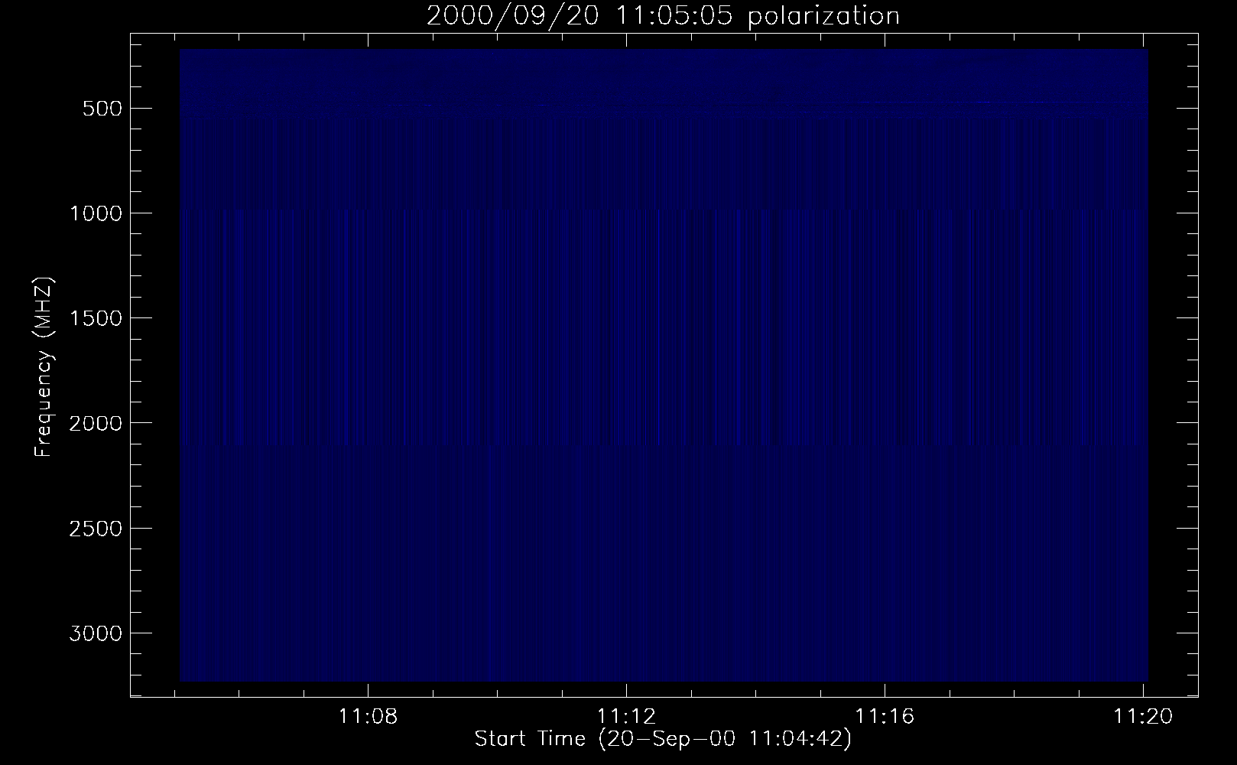1237x765 pixels.
Task: Click the 1500 frequency tick label
Action: coord(96,318)
